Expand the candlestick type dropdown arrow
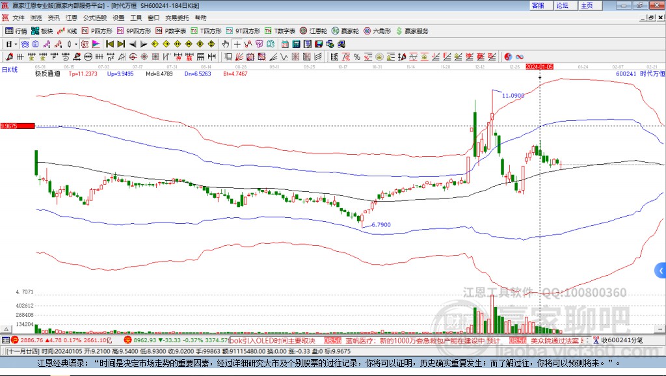The width and height of the screenshot is (666, 376). [x=75, y=44]
